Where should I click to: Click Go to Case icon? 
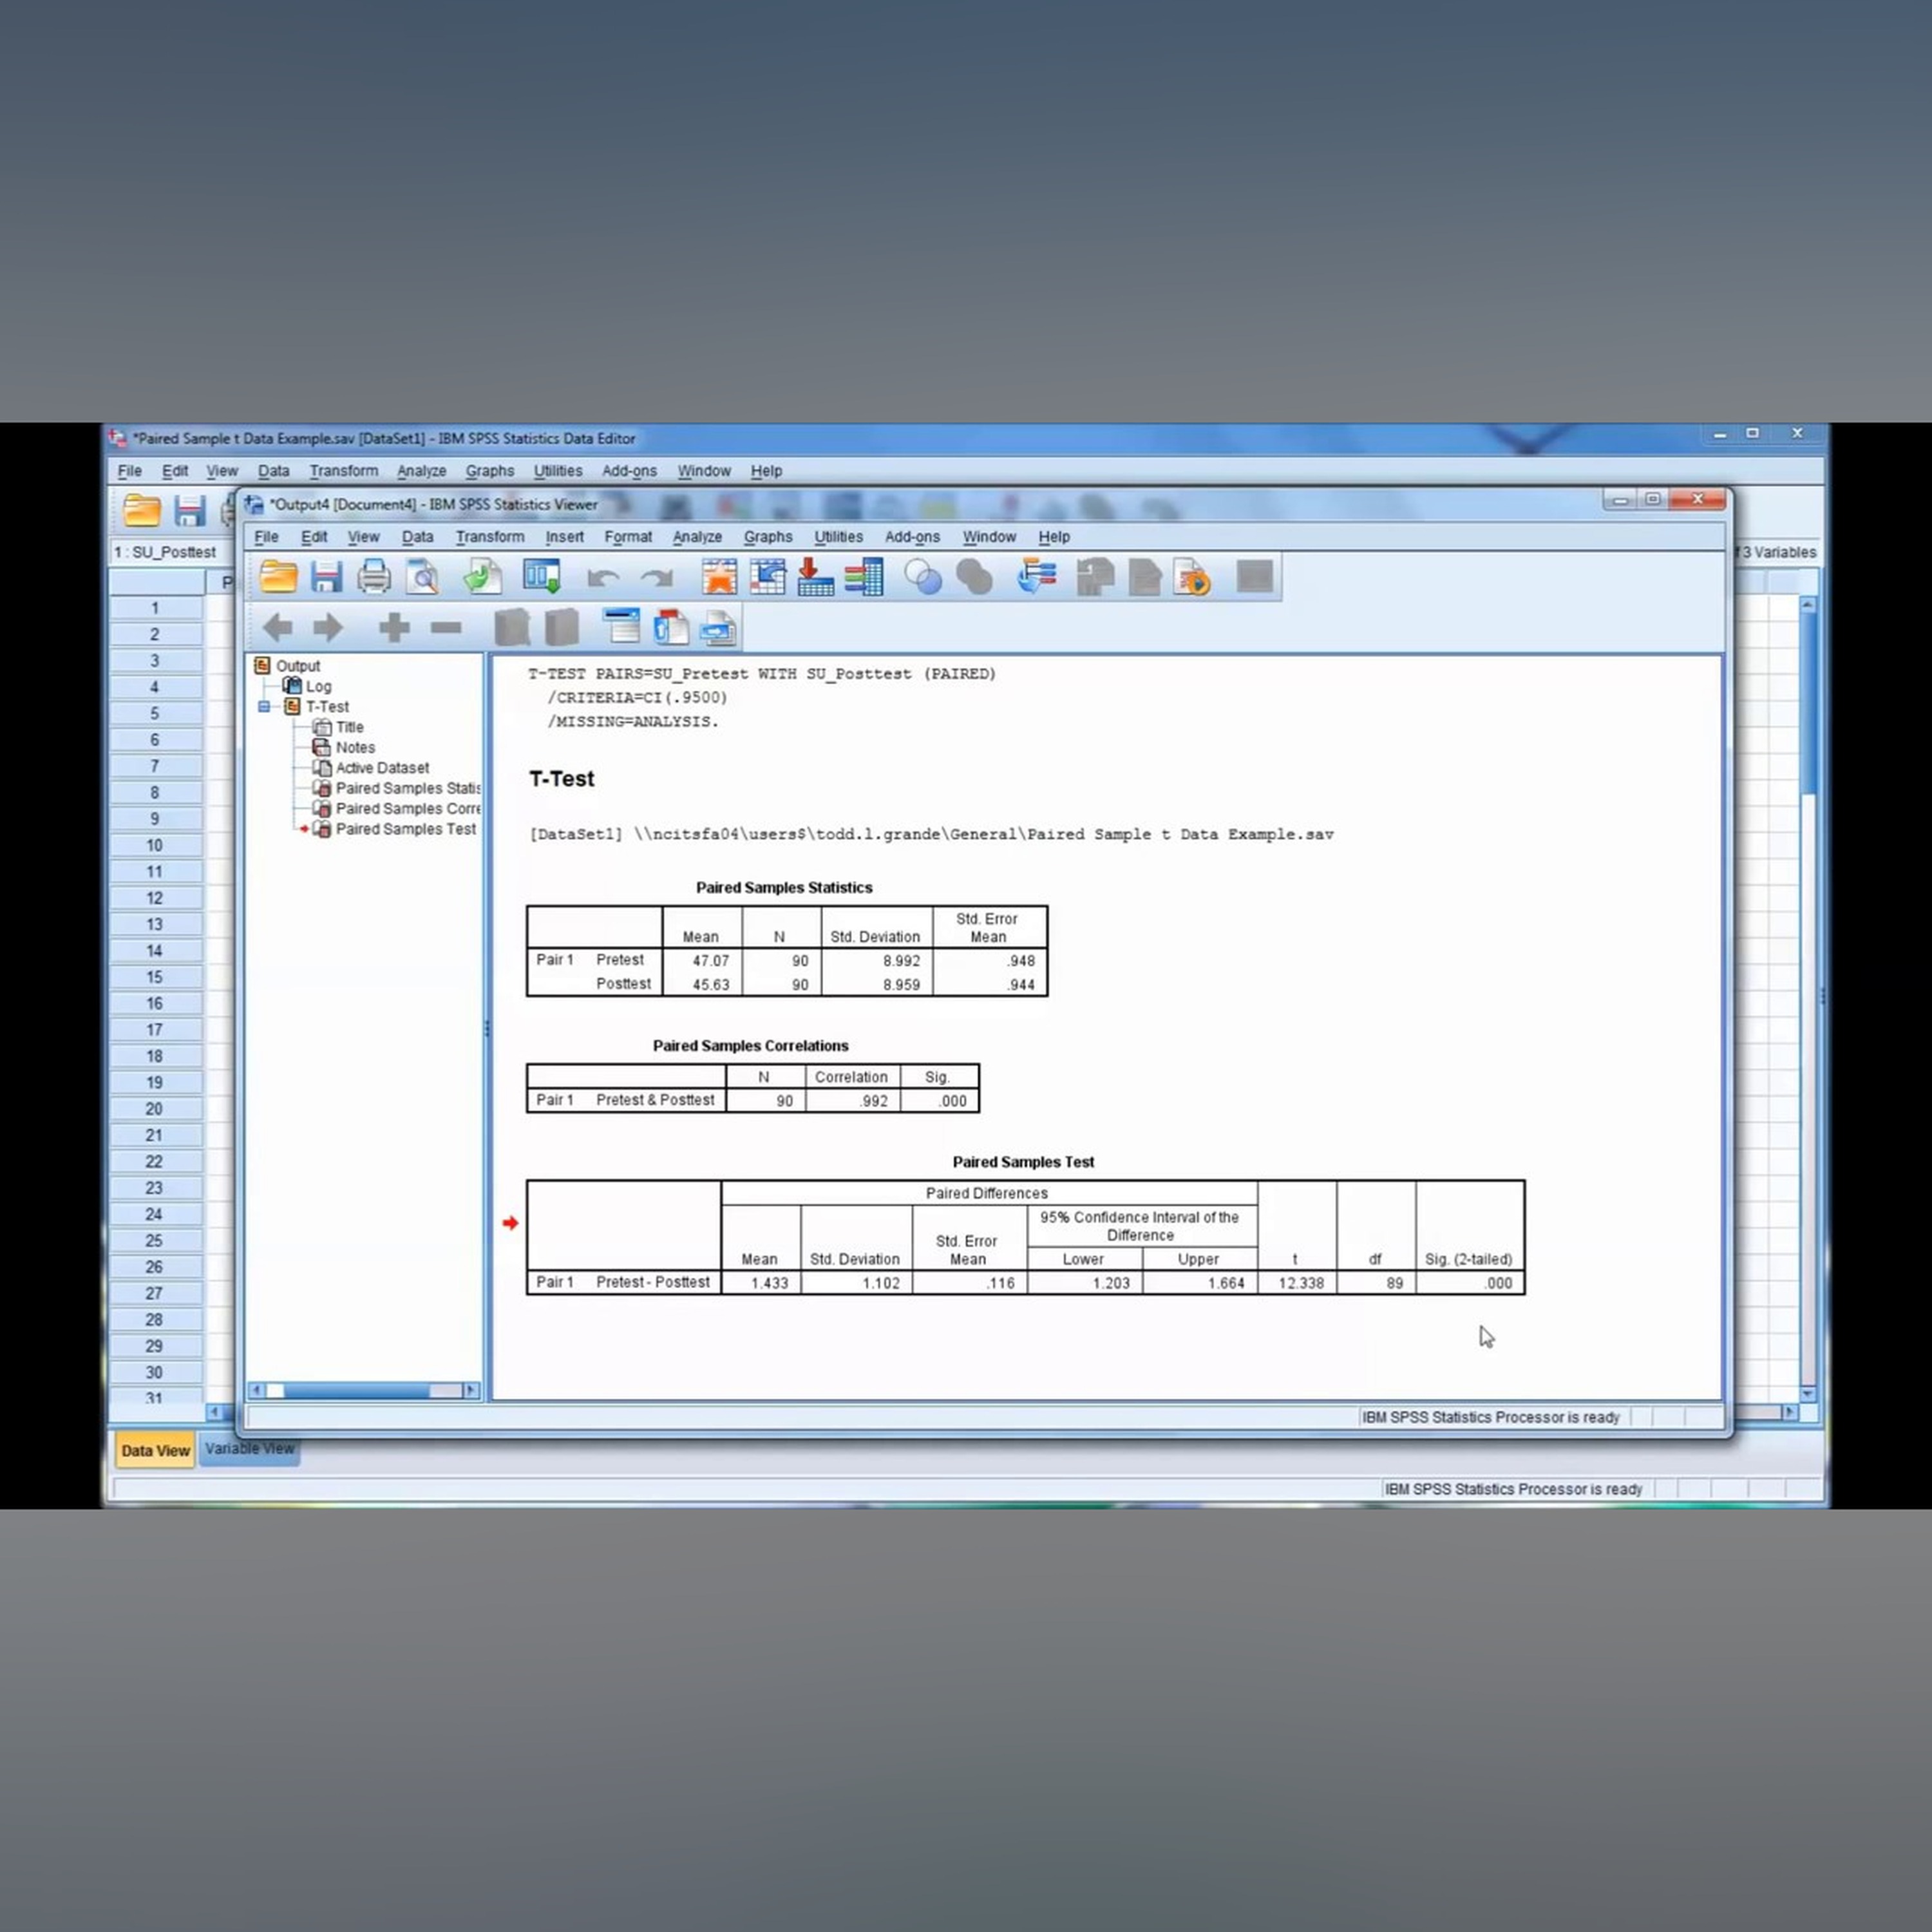pyautogui.click(x=768, y=577)
